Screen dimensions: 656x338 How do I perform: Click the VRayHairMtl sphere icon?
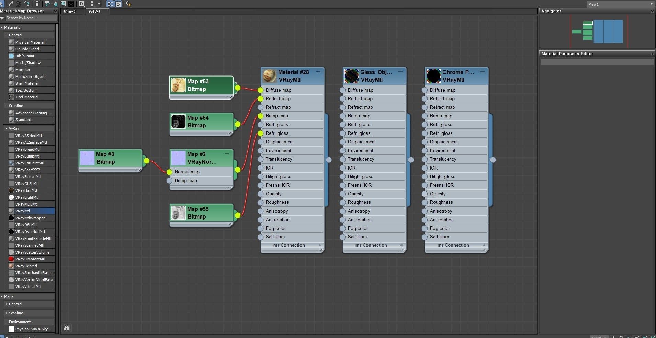pyautogui.click(x=11, y=190)
